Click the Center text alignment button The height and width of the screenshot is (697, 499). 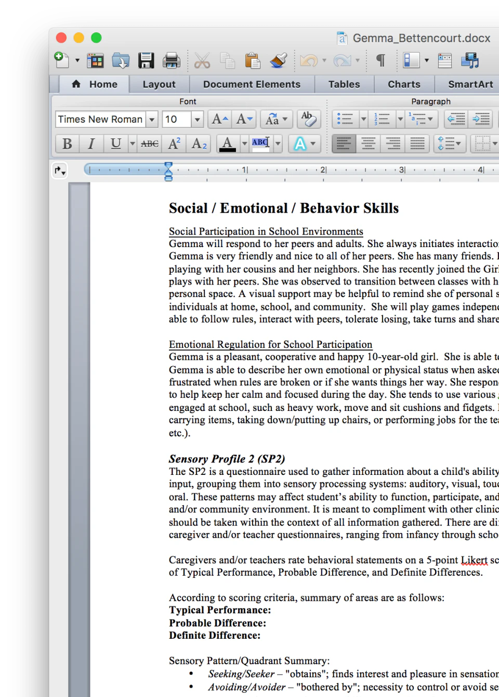click(368, 144)
